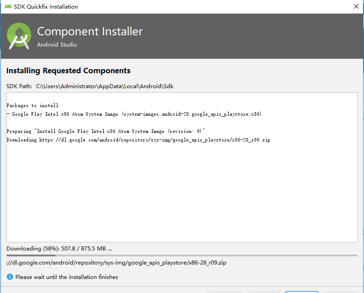Click the x86-28_r09.zip URL below progress bar
Viewport: 364px width, 293px height.
pyautogui.click(x=116, y=263)
